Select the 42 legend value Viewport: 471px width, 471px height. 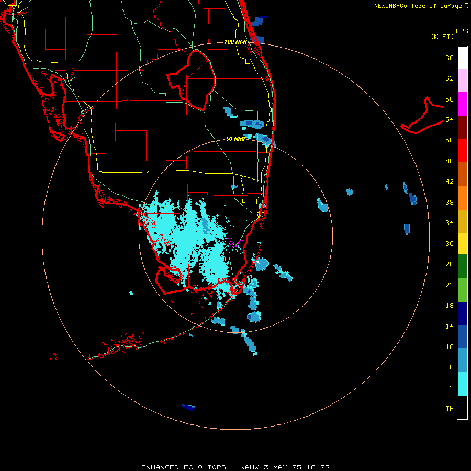(450, 182)
